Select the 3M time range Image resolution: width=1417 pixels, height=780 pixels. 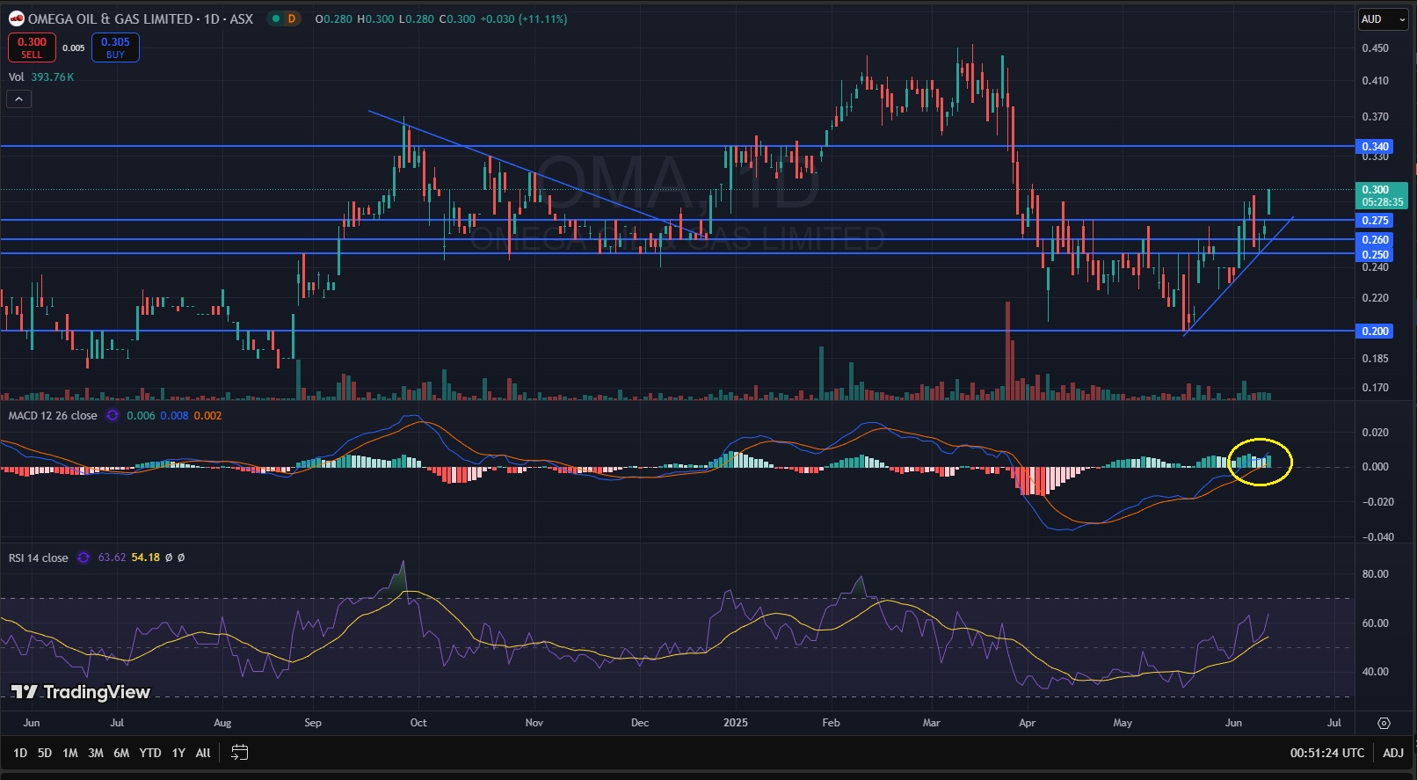coord(96,753)
